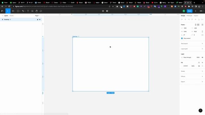
Task: Click the blue Share button
Action: tap(190, 11)
